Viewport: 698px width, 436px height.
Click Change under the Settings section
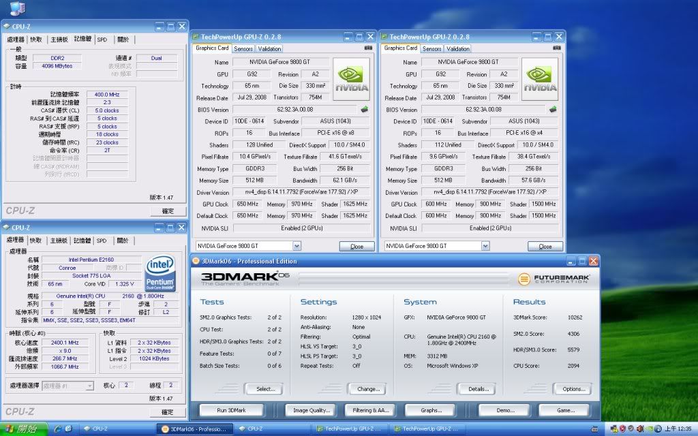tap(368, 389)
